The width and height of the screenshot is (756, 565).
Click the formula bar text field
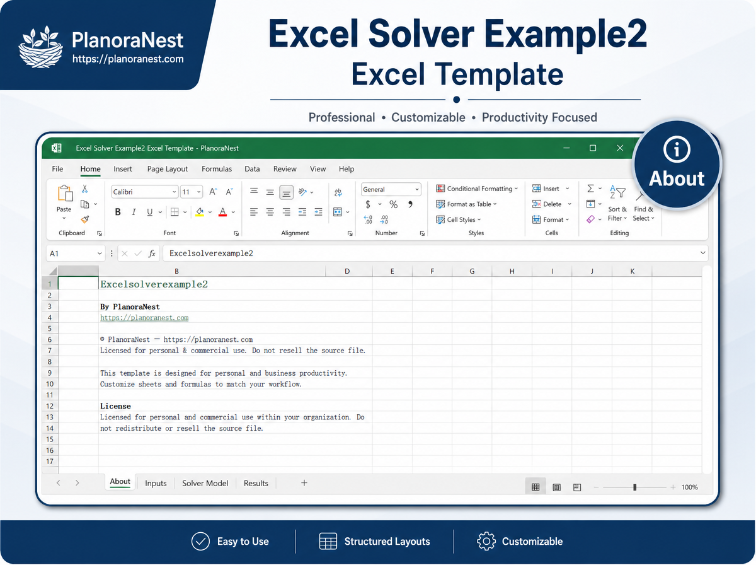click(x=435, y=253)
